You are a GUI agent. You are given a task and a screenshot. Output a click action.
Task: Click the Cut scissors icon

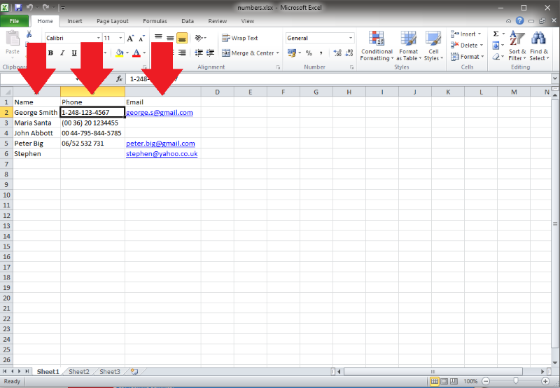click(29, 34)
